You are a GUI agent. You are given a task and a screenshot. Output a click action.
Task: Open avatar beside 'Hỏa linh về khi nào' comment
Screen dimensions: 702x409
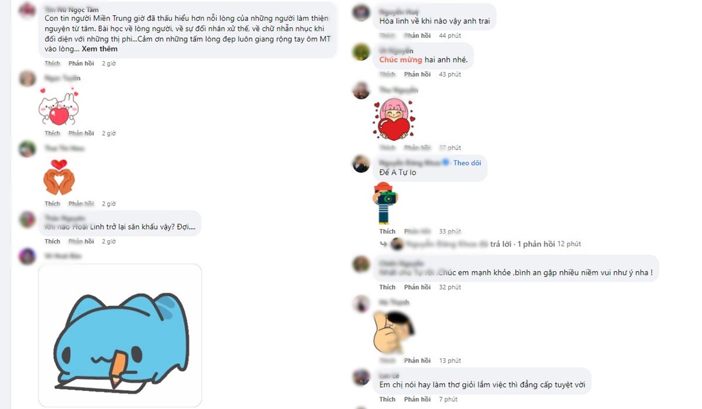pos(362,13)
